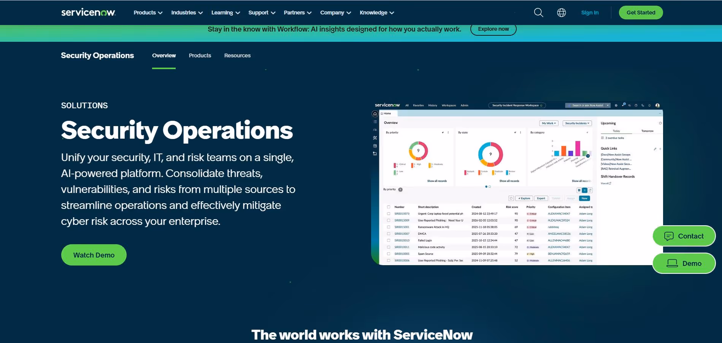Click the help question icon in dashboard preview
Image resolution: width=722 pixels, height=343 pixels.
(x=636, y=106)
